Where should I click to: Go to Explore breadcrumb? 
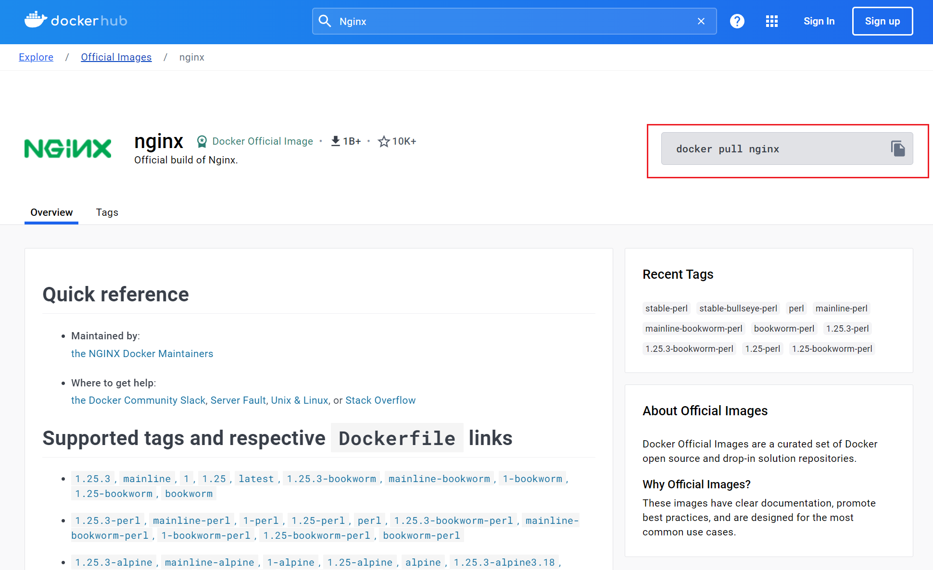[36, 57]
